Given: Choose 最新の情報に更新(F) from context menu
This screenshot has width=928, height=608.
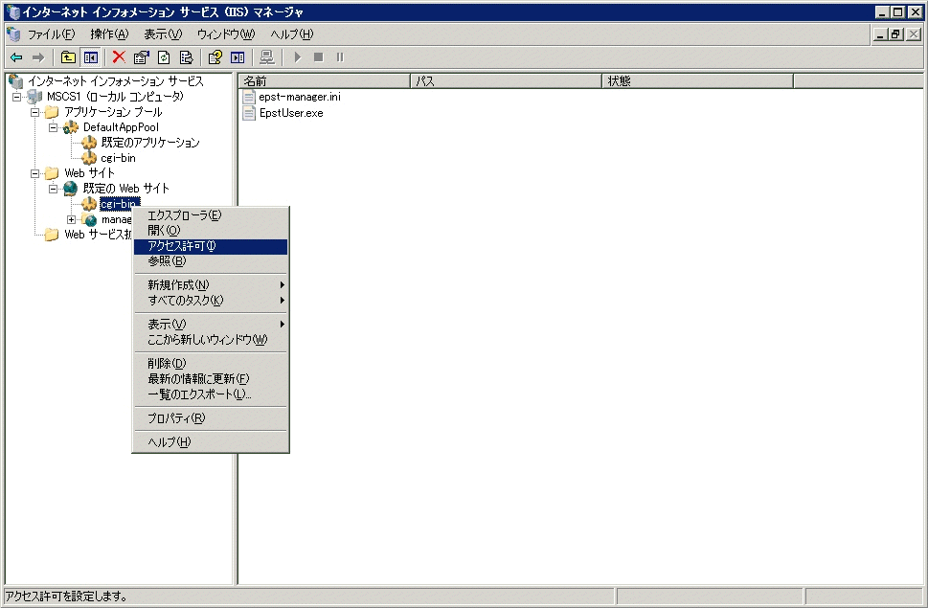Looking at the screenshot, I should point(211,378).
